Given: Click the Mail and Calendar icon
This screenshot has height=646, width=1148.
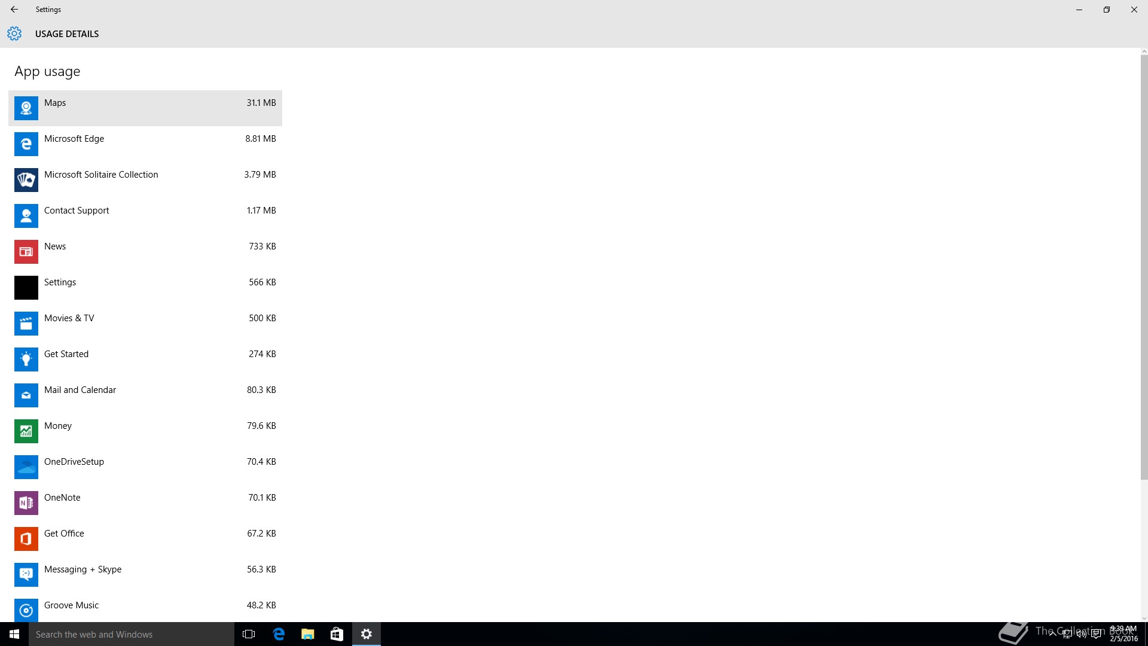Looking at the screenshot, I should (26, 395).
